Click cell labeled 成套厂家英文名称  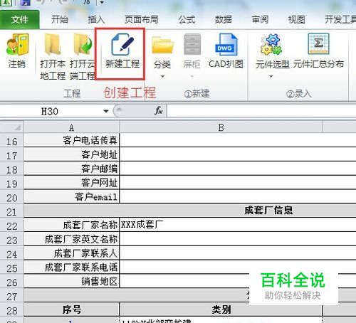coord(71,239)
